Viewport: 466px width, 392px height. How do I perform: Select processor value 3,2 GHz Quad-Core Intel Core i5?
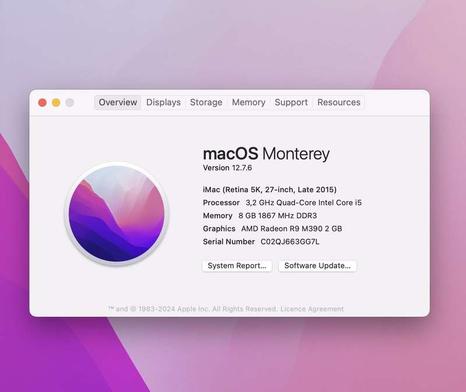coord(303,202)
